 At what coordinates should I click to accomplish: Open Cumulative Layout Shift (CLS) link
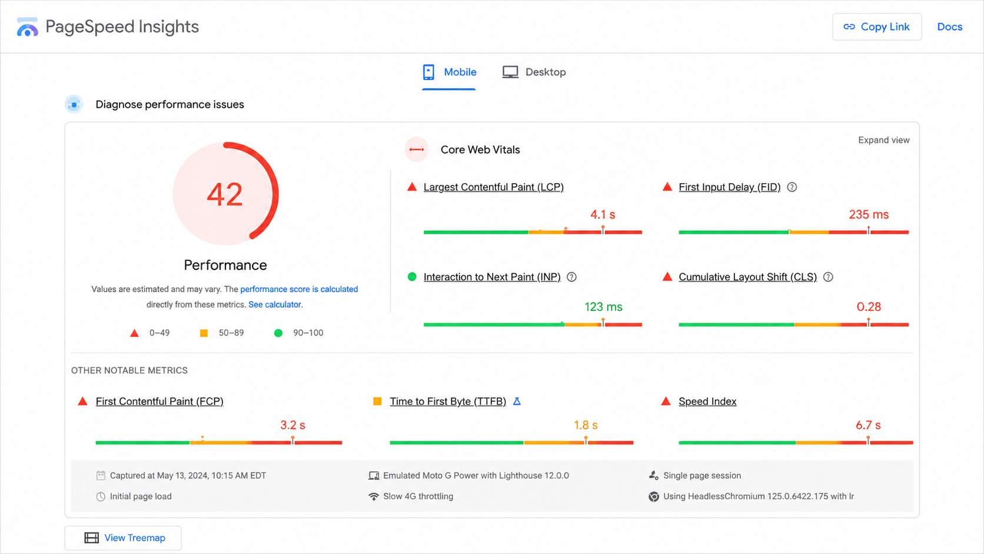(x=747, y=277)
